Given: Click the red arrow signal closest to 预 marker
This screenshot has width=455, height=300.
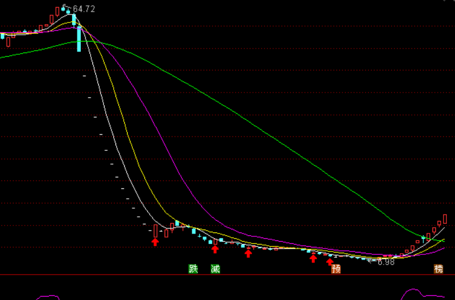Looking at the screenshot, I should pyautogui.click(x=330, y=262).
